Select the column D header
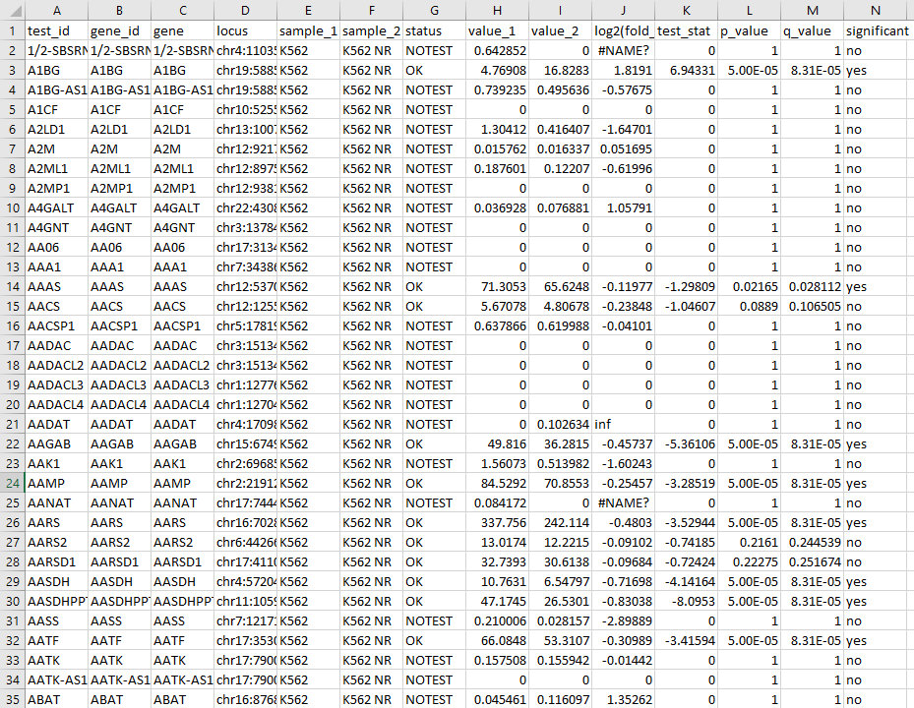Viewport: 914px width, 708px height. tap(244, 10)
